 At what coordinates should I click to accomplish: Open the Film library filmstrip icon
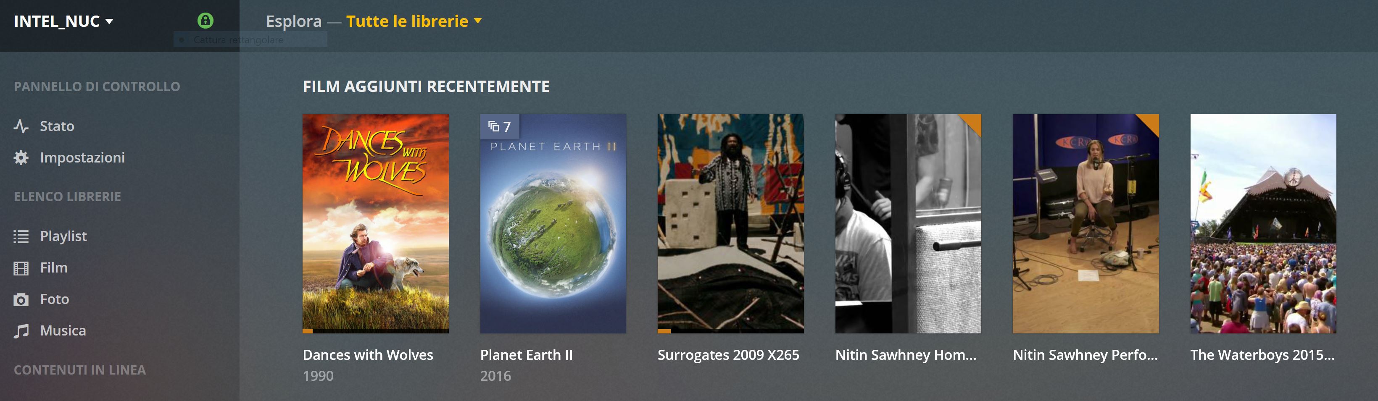tap(21, 268)
